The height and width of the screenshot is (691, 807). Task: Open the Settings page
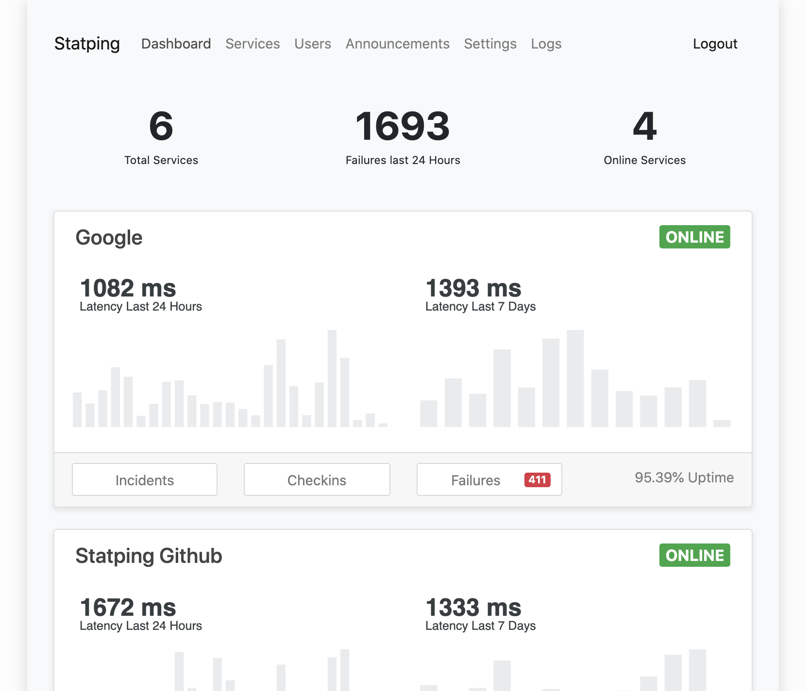tap(490, 44)
